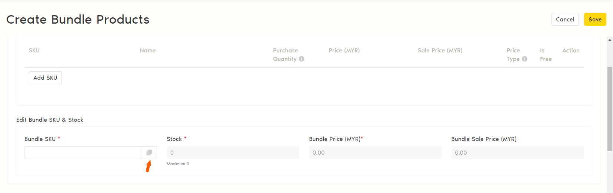Focus the Bundle SKU text field
Viewport: 613px width, 193px height.
coord(83,153)
